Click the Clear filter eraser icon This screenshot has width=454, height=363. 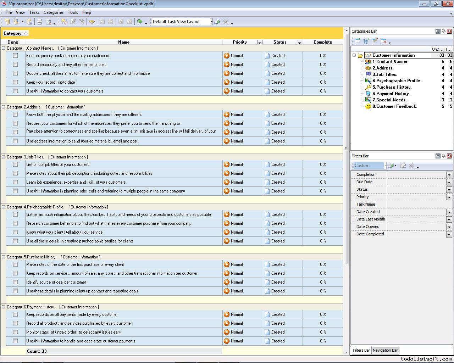[x=403, y=166]
